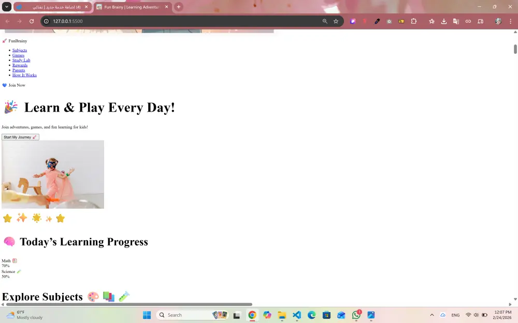The height and width of the screenshot is (323, 518).
Task: Click the link chain toolbar icon
Action: tap(468, 21)
